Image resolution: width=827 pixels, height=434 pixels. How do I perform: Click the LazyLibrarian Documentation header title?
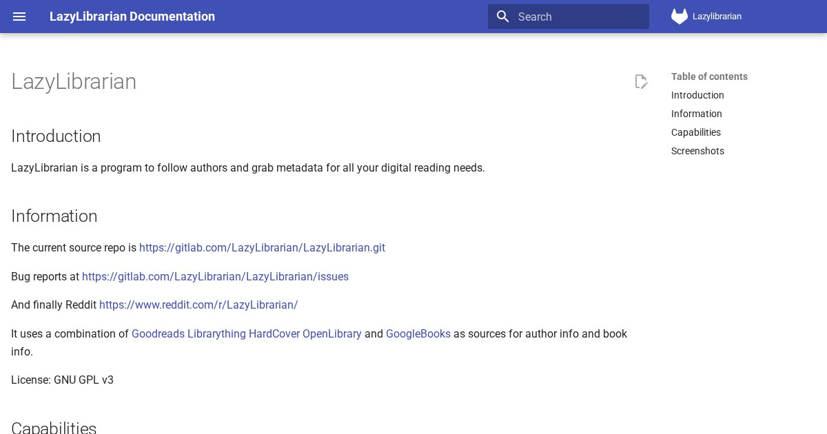tap(132, 17)
